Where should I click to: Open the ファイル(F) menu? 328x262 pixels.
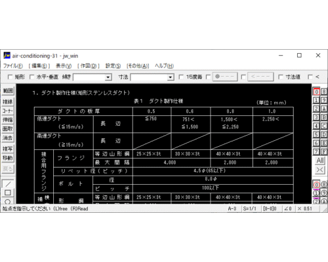point(13,65)
